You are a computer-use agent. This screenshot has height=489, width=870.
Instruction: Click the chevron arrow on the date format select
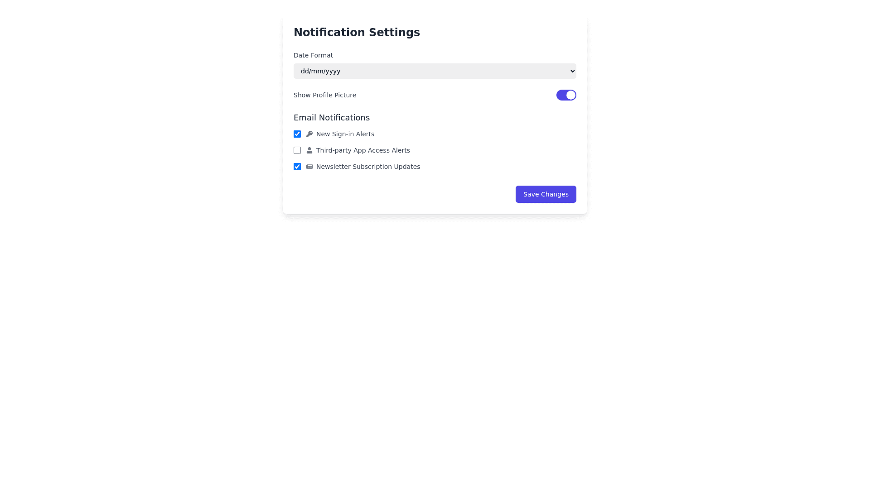[573, 71]
